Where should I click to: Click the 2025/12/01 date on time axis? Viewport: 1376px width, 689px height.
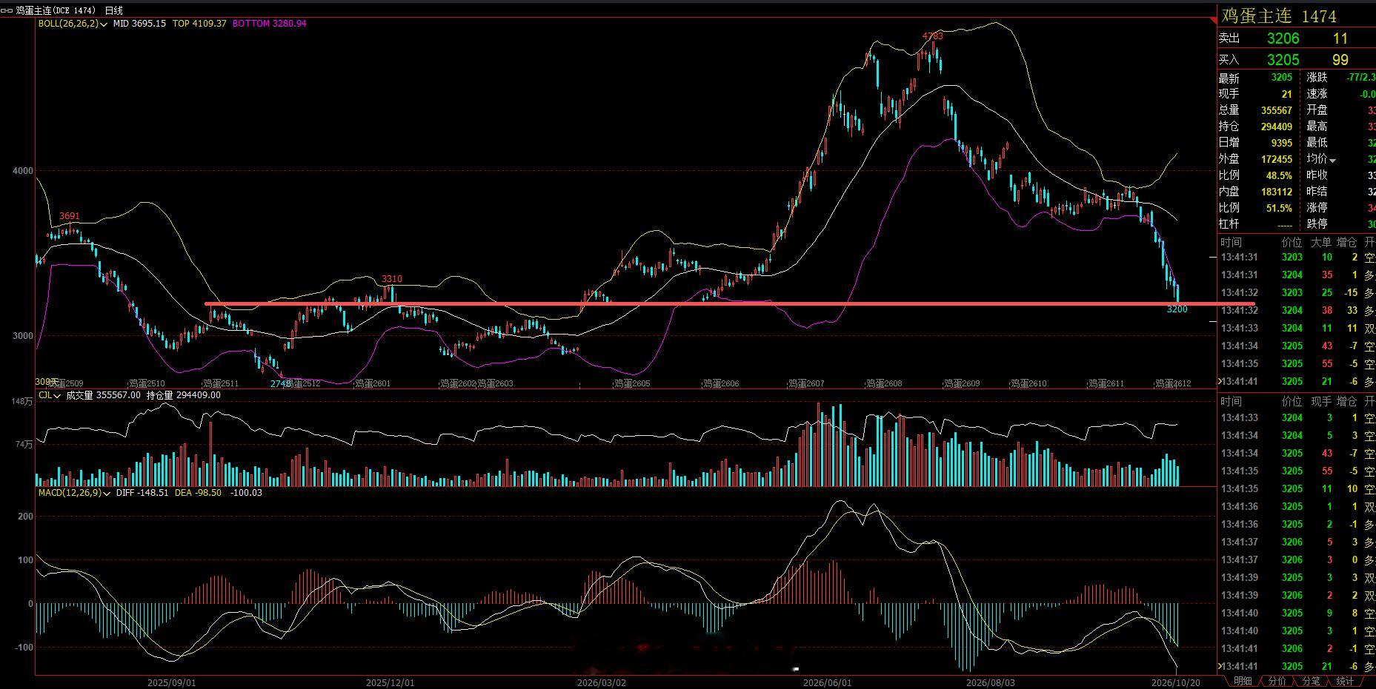coord(390,682)
